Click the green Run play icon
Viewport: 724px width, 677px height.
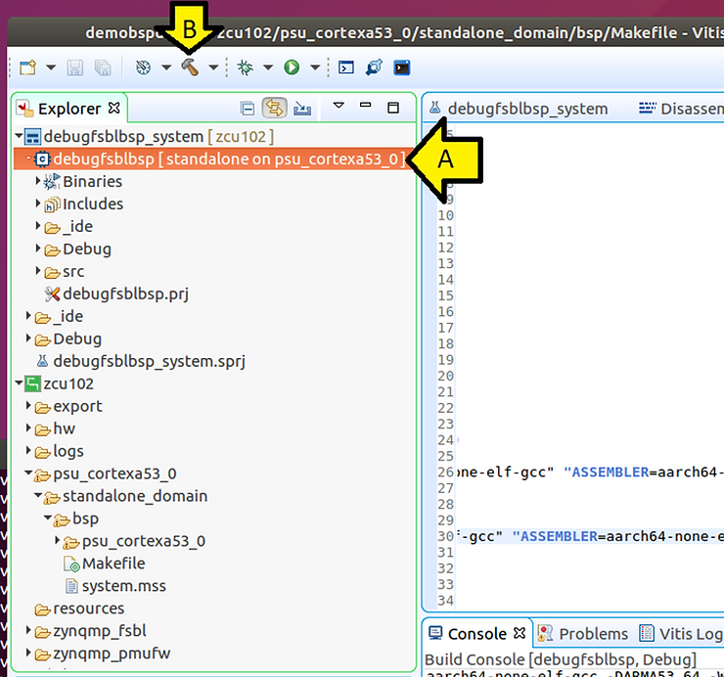291,68
